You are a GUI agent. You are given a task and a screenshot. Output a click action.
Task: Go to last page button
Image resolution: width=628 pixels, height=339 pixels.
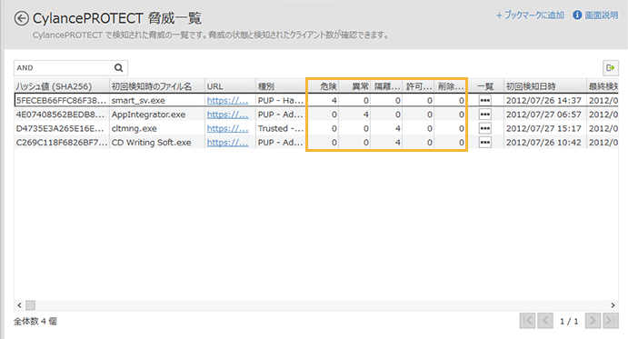coord(611,321)
